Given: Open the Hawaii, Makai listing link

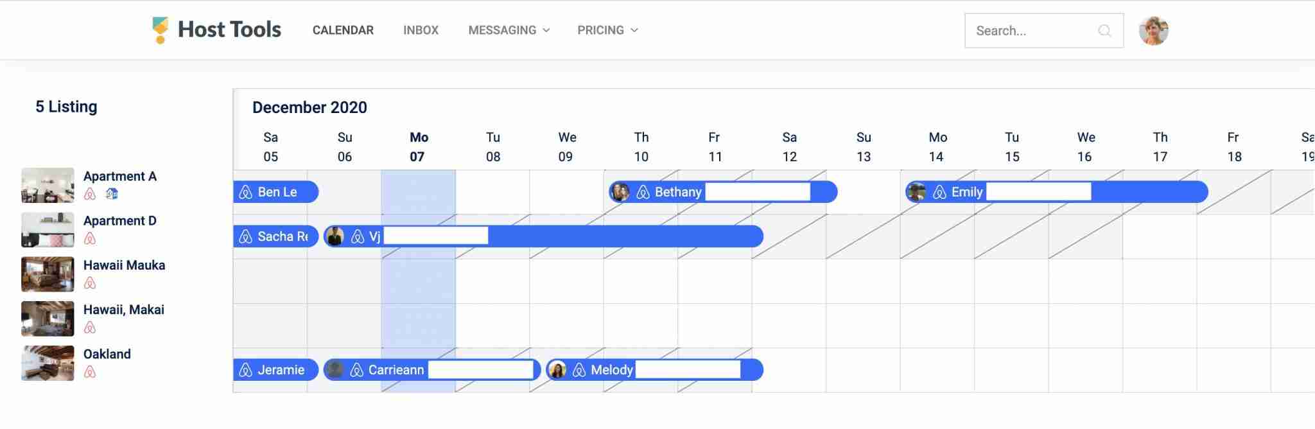Looking at the screenshot, I should tap(123, 310).
